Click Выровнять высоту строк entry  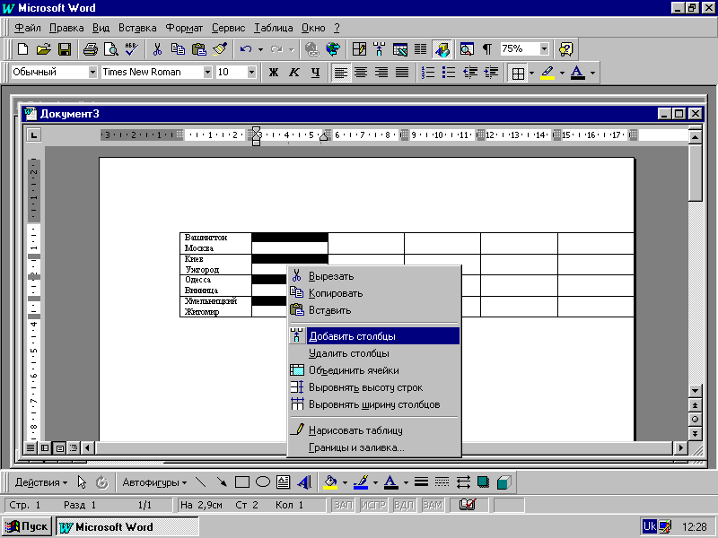374,387
